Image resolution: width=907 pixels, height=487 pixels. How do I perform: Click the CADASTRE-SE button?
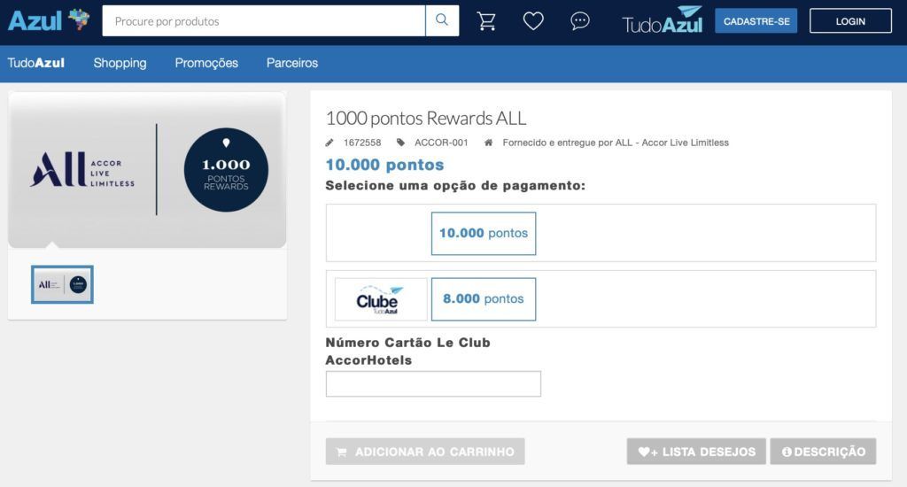[x=756, y=21]
